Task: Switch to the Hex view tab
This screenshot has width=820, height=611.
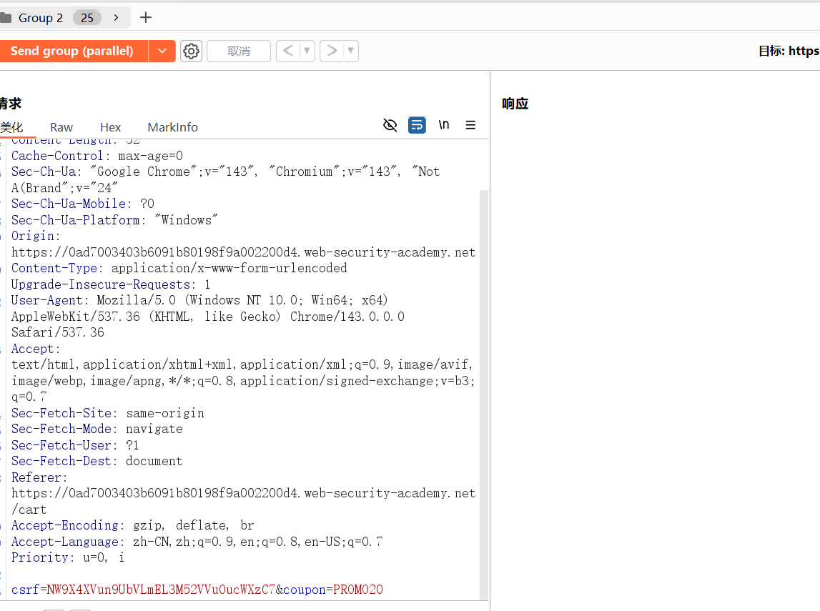Action: coord(110,127)
